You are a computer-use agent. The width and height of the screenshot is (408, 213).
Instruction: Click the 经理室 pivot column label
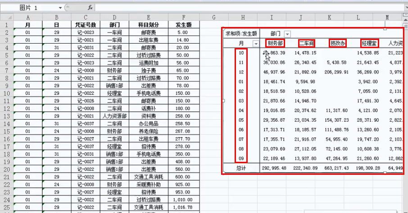(x=369, y=44)
